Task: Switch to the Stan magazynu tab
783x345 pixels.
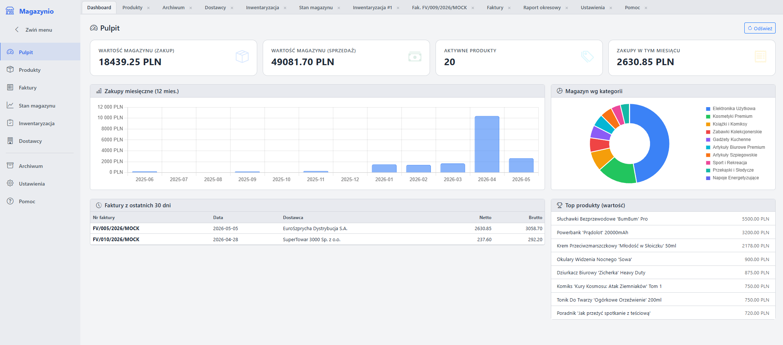Action: pos(316,7)
